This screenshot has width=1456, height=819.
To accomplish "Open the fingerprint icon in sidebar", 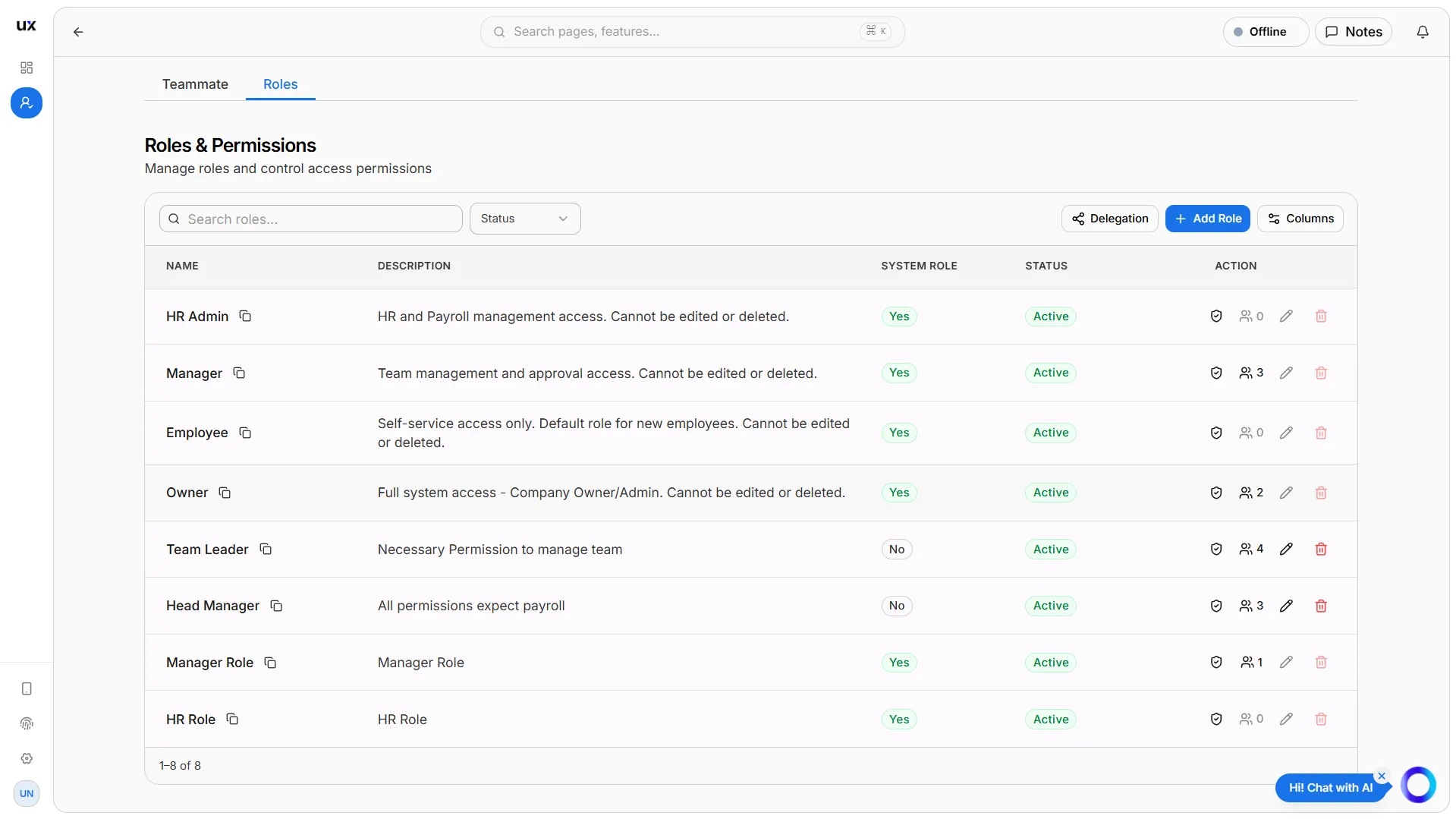I will [x=27, y=723].
